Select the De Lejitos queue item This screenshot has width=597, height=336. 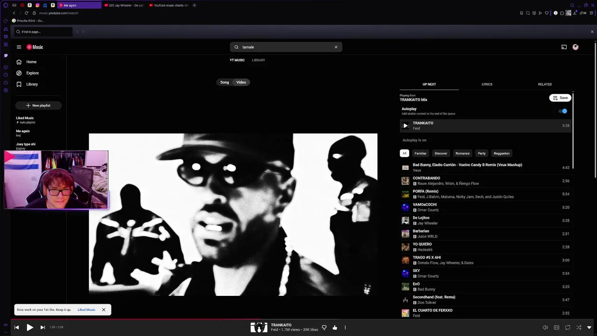point(486,220)
